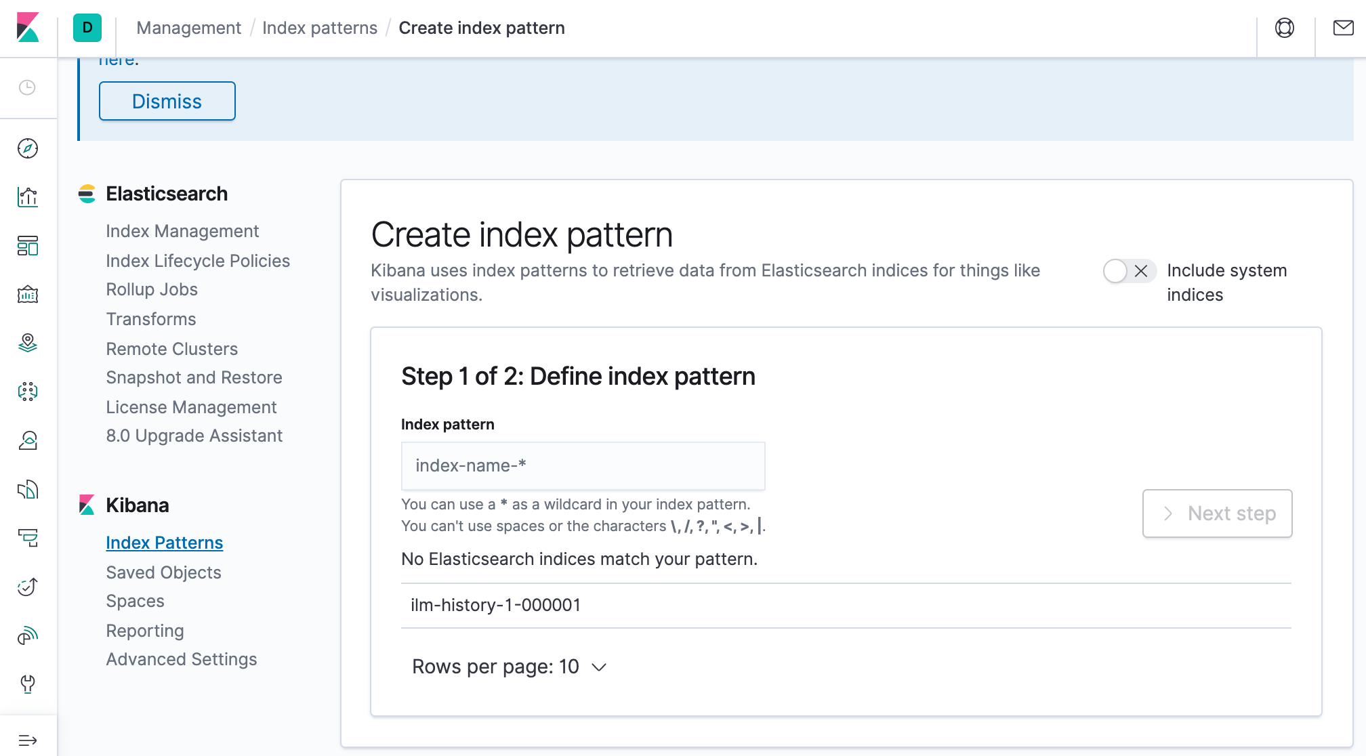The image size is (1366, 756).
Task: Dismiss the blue callout banner
Action: coord(167,101)
